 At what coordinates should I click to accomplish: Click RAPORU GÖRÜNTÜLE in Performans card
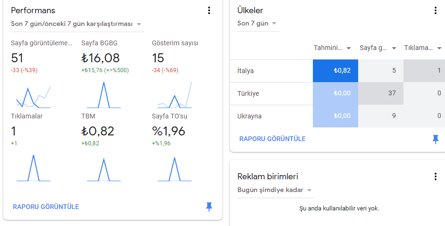46,207
